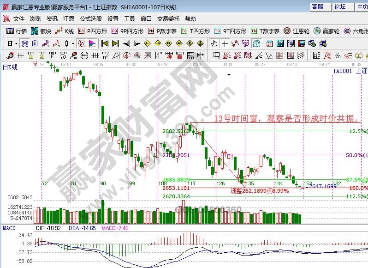Toggle the crosshair cursor button
Image resolution: width=368 pixels, height=268 pixels.
tap(225, 43)
